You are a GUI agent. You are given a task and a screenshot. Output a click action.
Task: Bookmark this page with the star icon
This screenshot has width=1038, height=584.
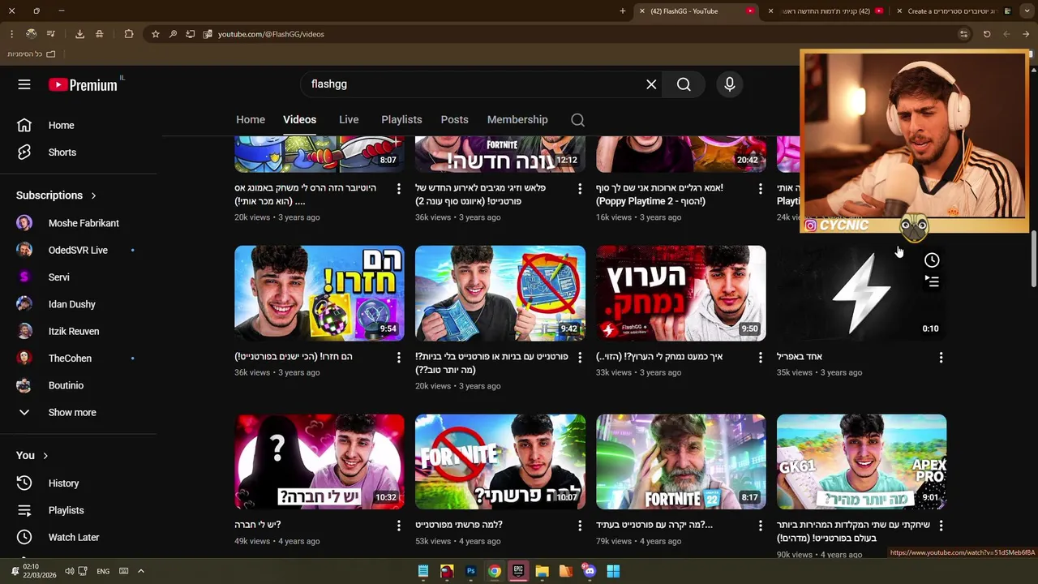156,34
